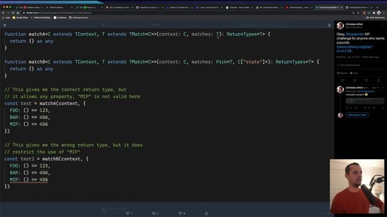Retweet icon under the main sidebar tweet
Viewport: 387px width, 217px height.
355,80
